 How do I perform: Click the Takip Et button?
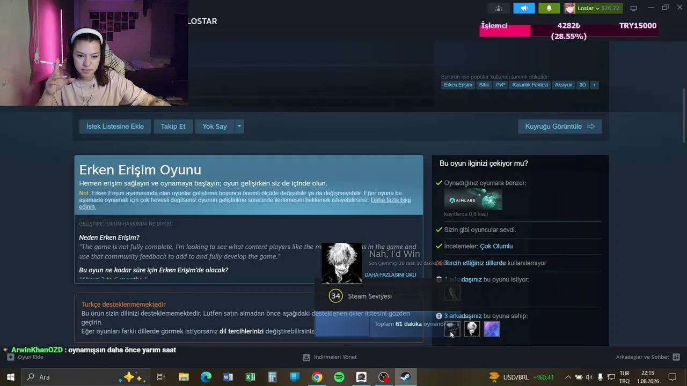173,127
